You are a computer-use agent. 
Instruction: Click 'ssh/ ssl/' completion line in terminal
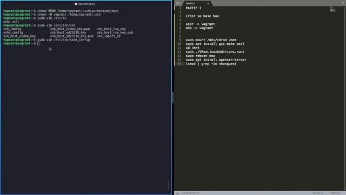[x=11, y=22]
